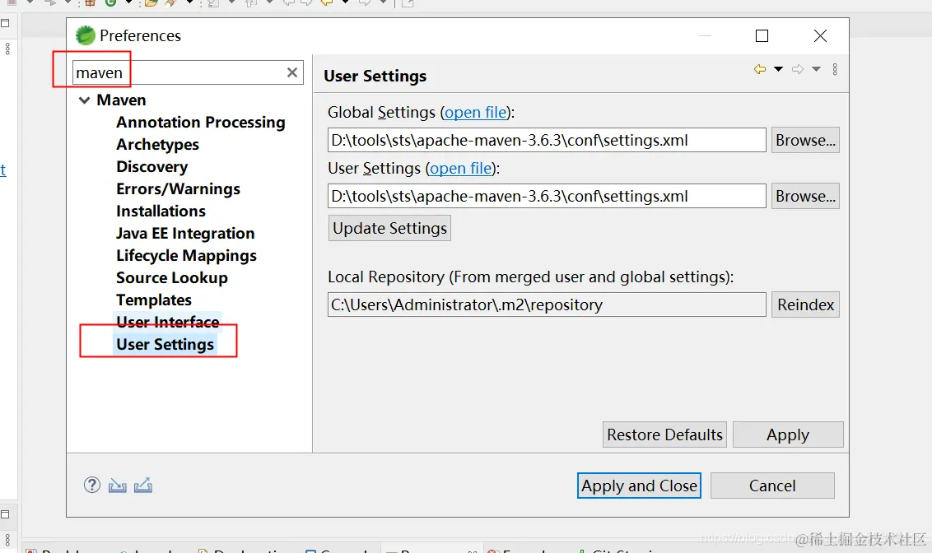Click Local Repository path field

pyautogui.click(x=547, y=304)
